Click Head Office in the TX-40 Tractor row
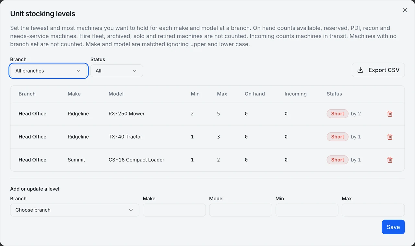Viewport: 415px width, 246px height. coord(32,137)
